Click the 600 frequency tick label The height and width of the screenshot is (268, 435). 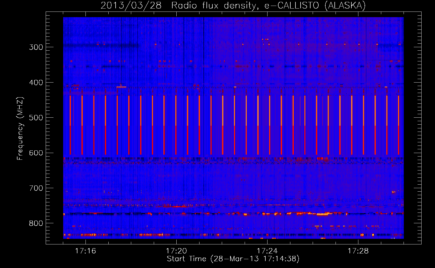click(x=36, y=153)
